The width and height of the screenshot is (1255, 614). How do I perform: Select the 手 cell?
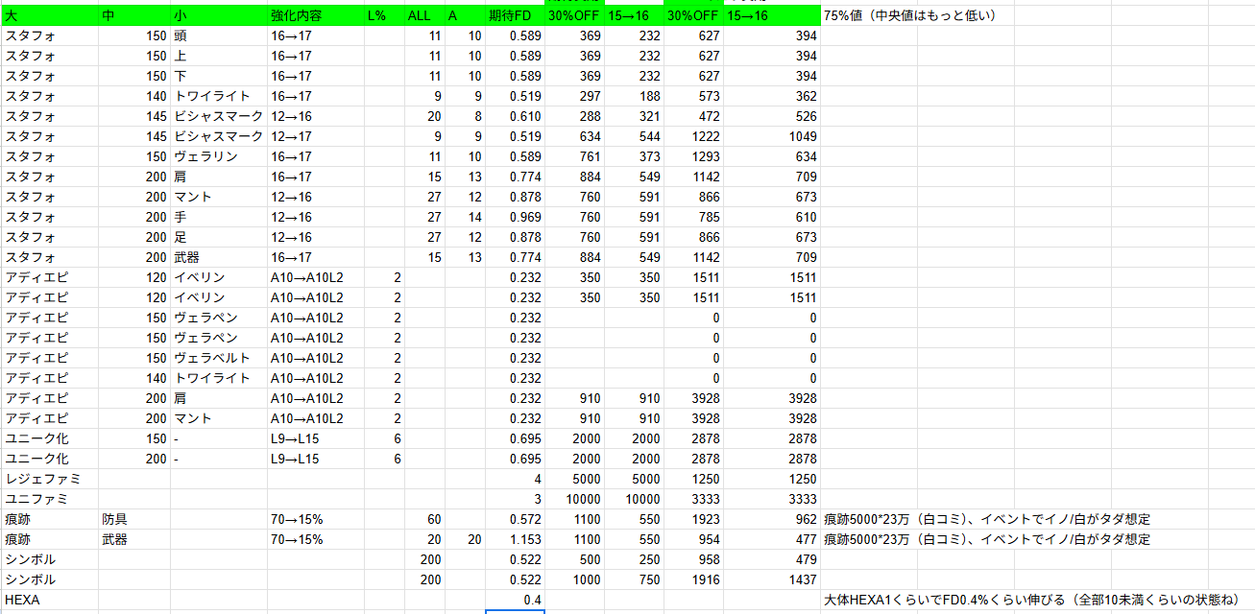219,217
